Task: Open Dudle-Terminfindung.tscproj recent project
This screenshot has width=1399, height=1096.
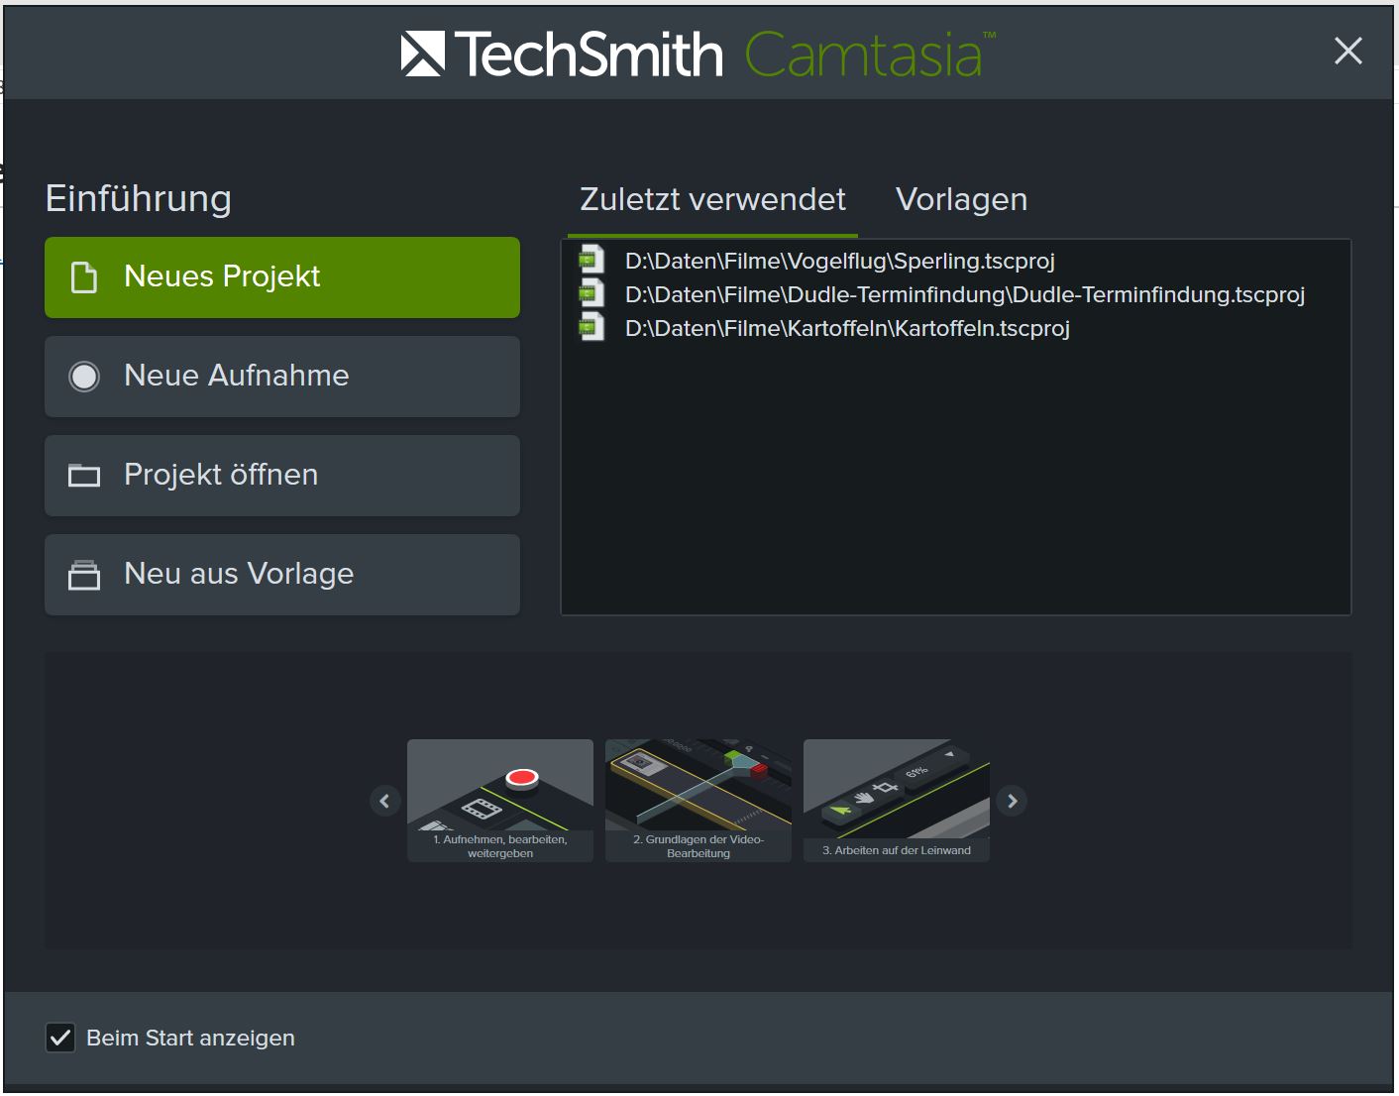Action: coord(964,294)
